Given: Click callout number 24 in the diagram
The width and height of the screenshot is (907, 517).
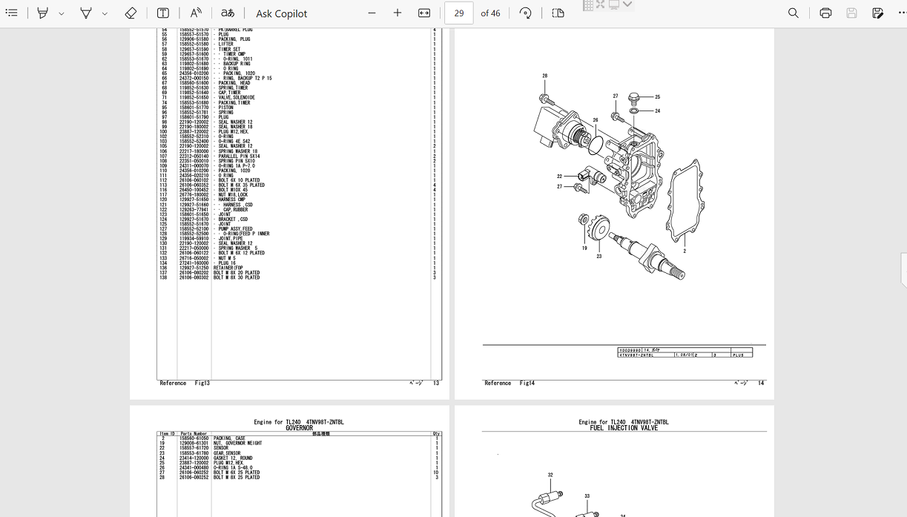Looking at the screenshot, I should [x=657, y=111].
